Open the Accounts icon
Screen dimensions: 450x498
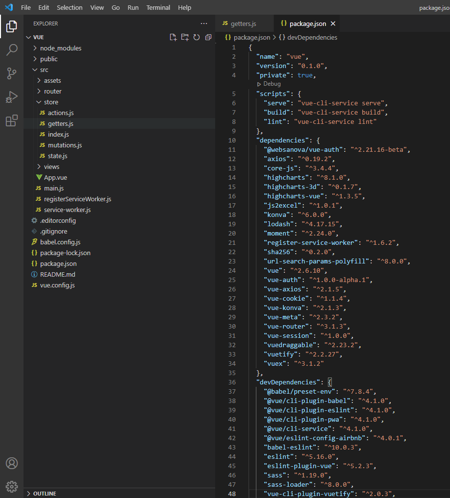[12, 463]
